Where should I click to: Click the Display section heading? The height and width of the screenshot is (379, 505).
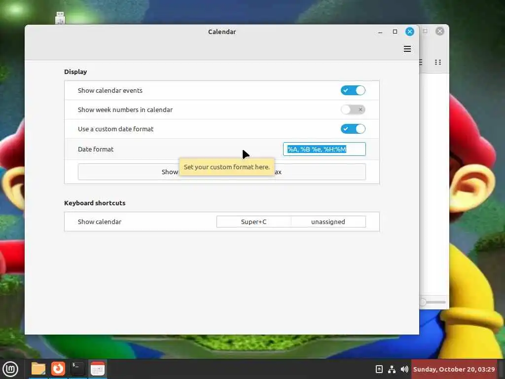click(75, 72)
